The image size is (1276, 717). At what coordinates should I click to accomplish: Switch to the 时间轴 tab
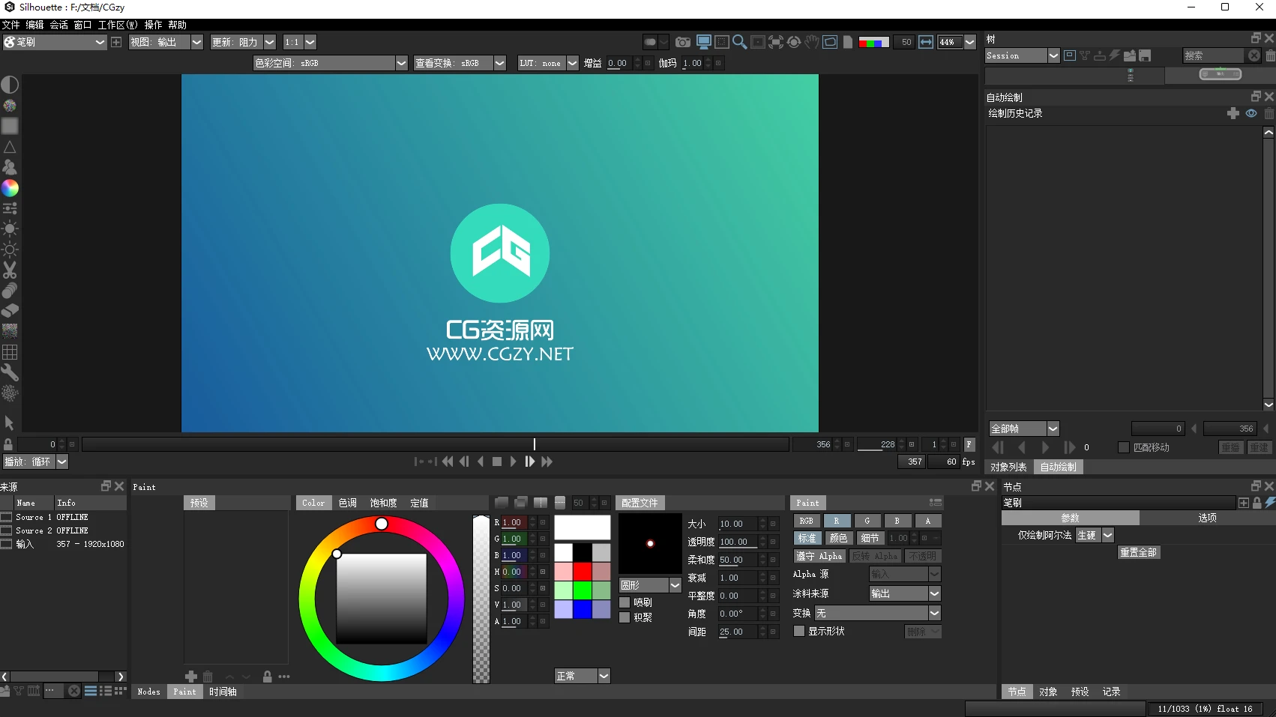click(x=222, y=692)
